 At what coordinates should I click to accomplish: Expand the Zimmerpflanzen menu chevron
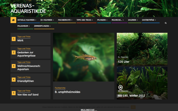50,26
